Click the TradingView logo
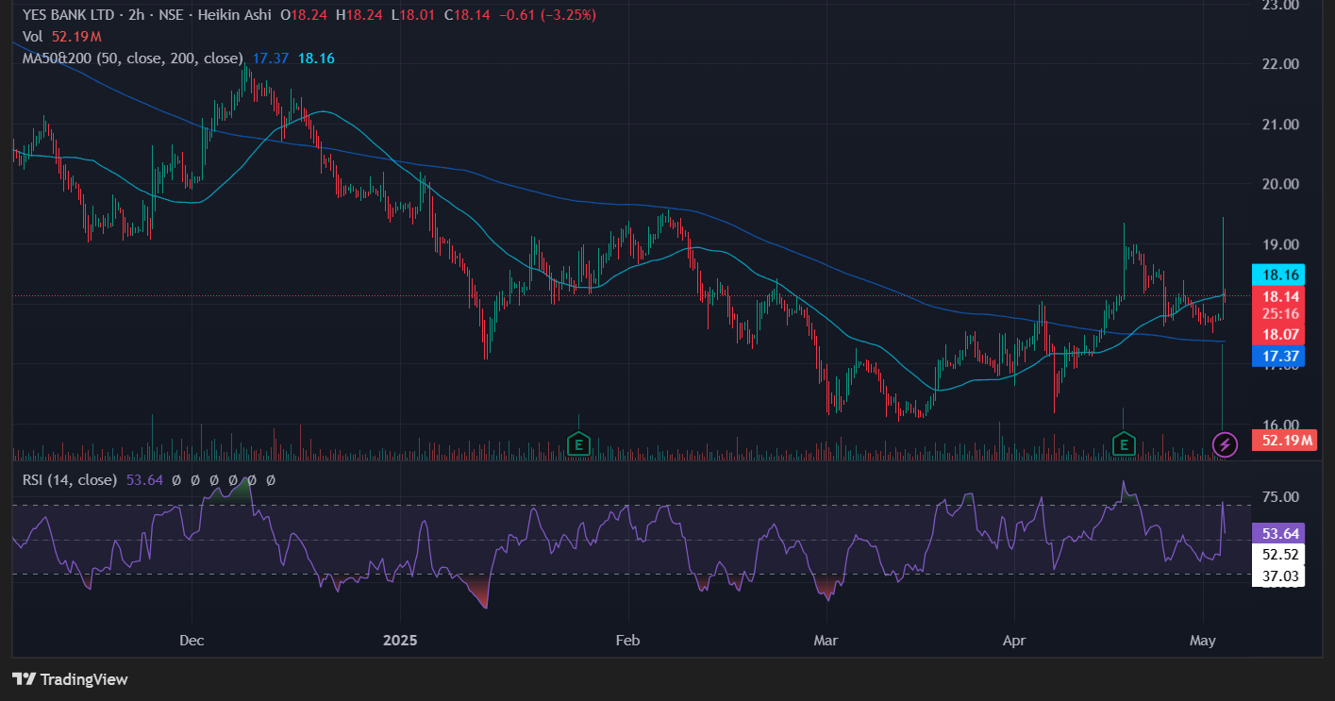The width and height of the screenshot is (1335, 701). tap(70, 679)
